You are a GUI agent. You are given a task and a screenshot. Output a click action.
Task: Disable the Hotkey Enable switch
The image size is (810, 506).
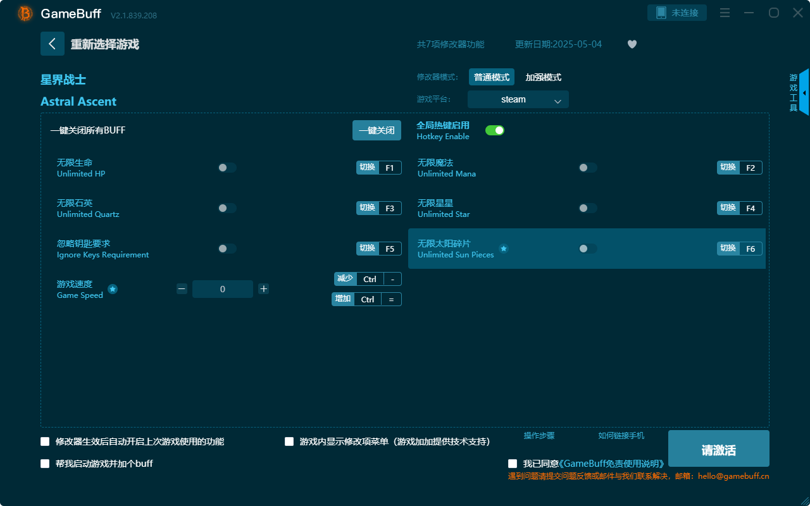click(x=495, y=130)
